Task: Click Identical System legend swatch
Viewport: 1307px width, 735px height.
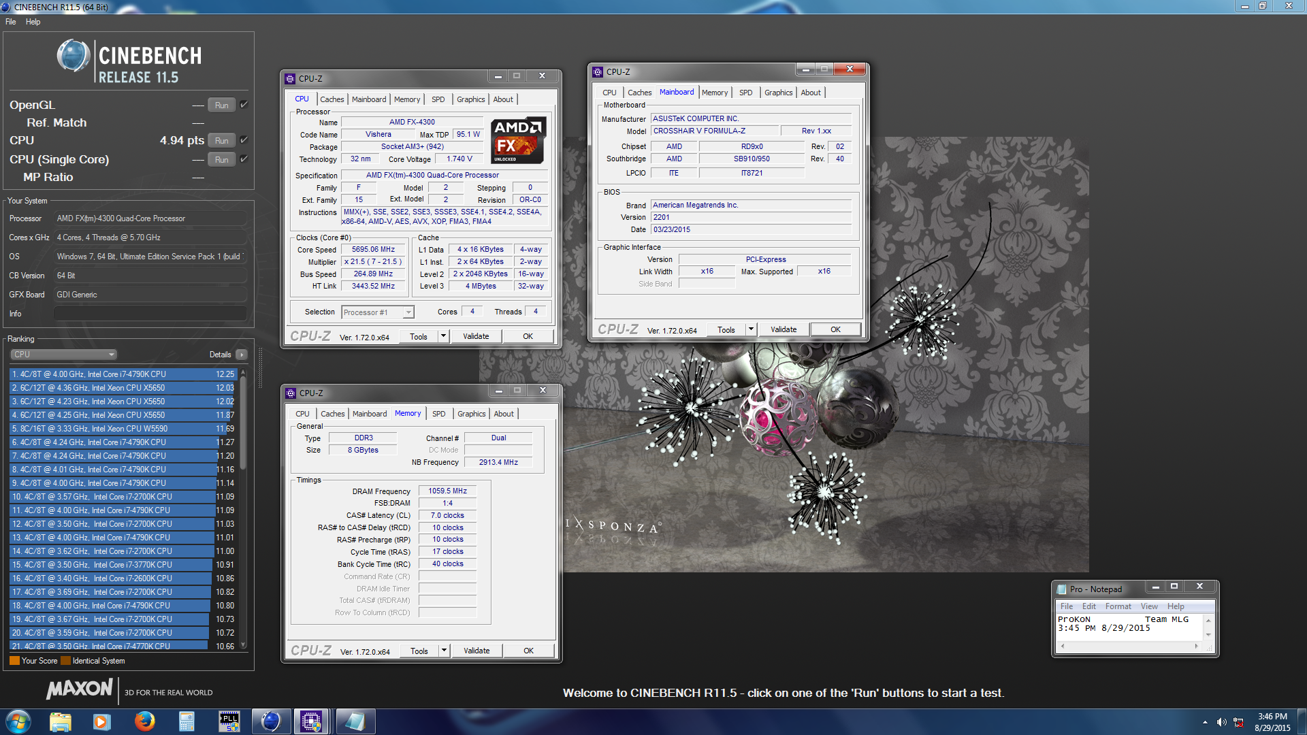Action: point(65,661)
